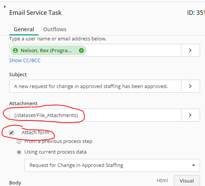Click the Attachment field with File_Attachments
Image resolution: width=205 pixels, height=186 pixels.
click(x=95, y=115)
